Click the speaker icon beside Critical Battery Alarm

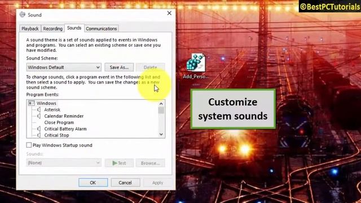tap(39, 129)
